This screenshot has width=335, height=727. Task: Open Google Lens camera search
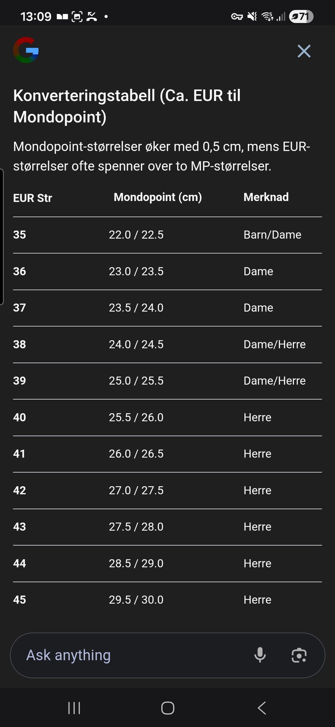click(299, 655)
